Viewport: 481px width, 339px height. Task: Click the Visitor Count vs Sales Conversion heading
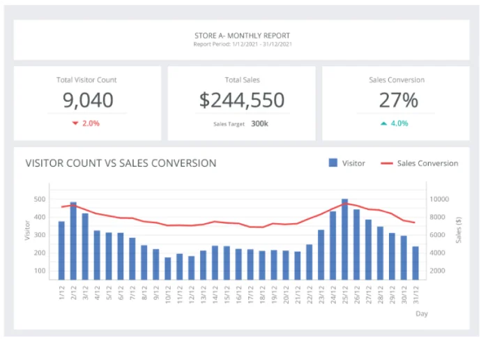121,163
